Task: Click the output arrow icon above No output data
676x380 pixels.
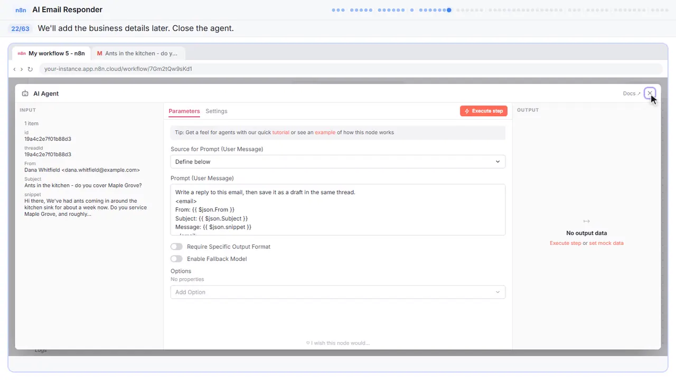Action: (586, 221)
